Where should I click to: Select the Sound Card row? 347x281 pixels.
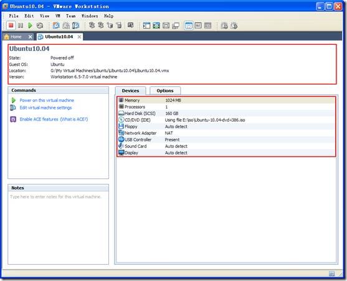[x=226, y=146]
